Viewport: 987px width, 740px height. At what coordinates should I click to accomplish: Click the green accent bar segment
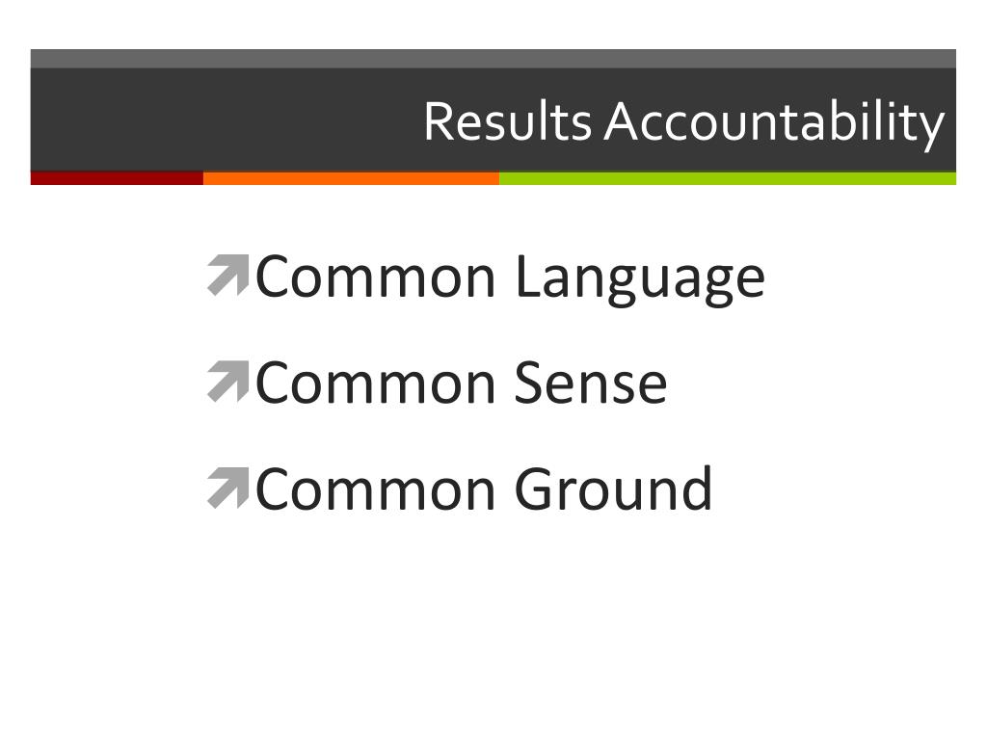pos(728,178)
